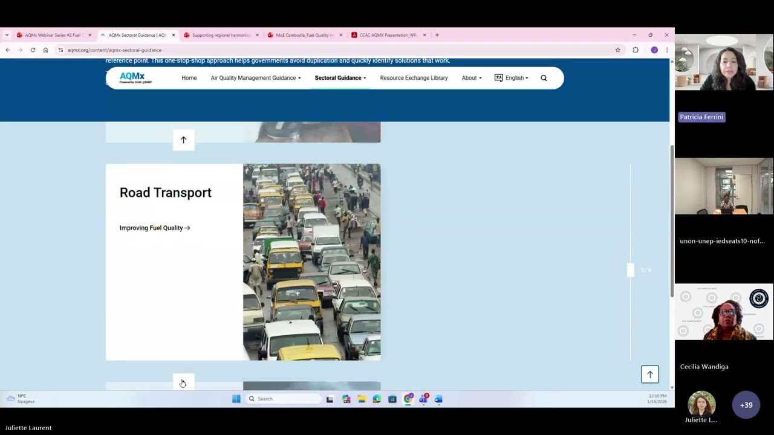This screenshot has height=435, width=774.
Task: Open a new browser tab
Action: click(x=437, y=35)
